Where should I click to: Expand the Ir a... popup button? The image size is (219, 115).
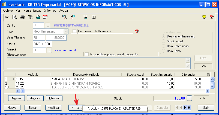point(77,108)
